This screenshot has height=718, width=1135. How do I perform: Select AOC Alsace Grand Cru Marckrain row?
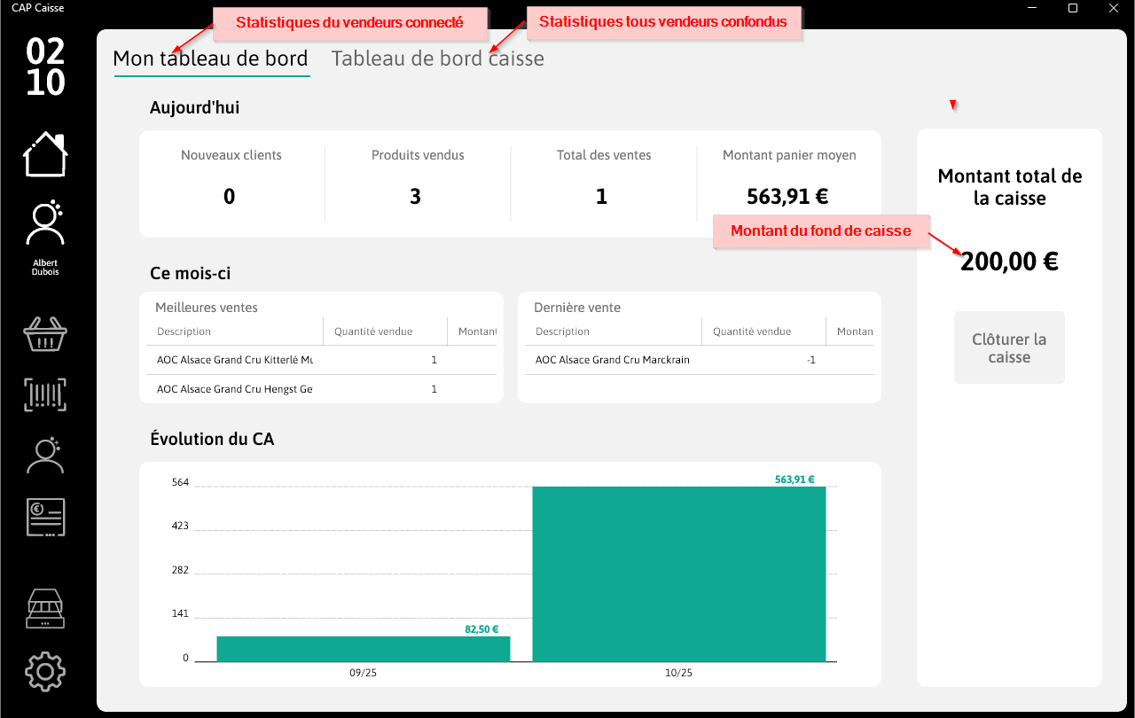tap(699, 360)
